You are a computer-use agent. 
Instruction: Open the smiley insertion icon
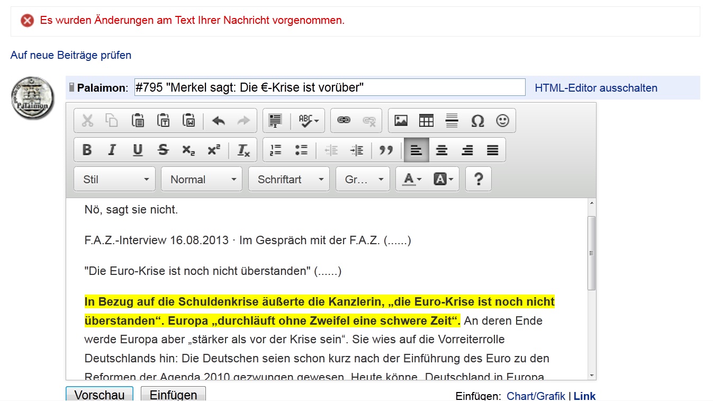coord(502,120)
